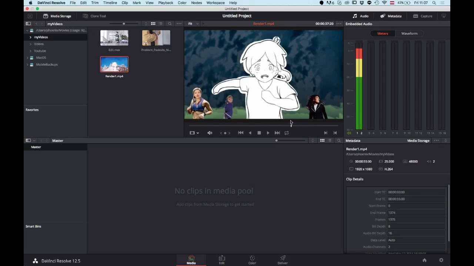This screenshot has width=474, height=266.
Task: Open Spotlight search in menu bar
Action: pyautogui.click(x=435, y=3)
